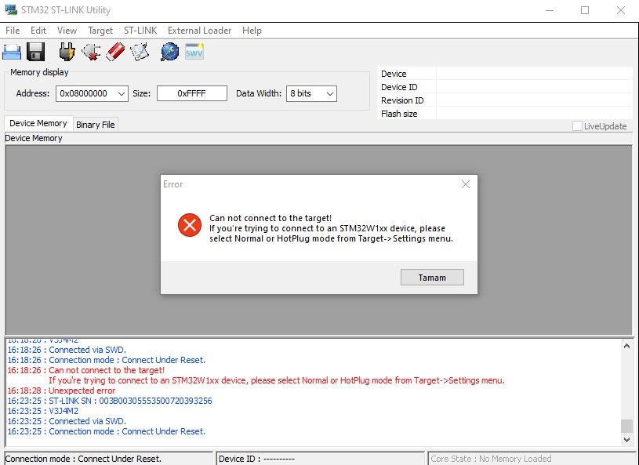Click the log scrollbar up arrow
This screenshot has width=639, height=465.
626,346
